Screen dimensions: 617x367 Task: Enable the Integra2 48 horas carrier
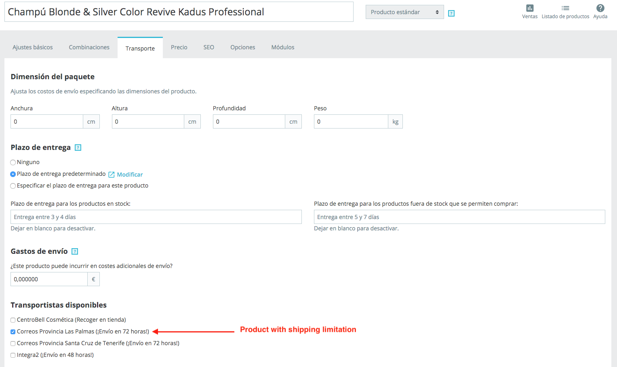(13, 355)
